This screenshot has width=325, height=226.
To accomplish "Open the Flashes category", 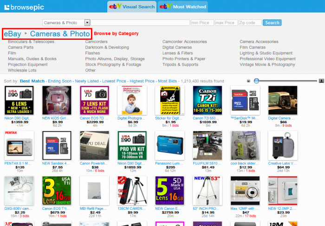I will coord(92,53).
